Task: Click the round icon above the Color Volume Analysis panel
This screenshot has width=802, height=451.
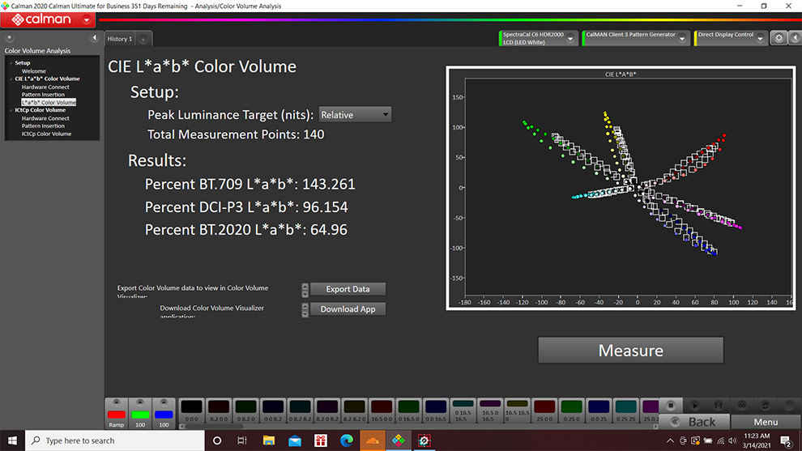Action: pyautogui.click(x=9, y=38)
